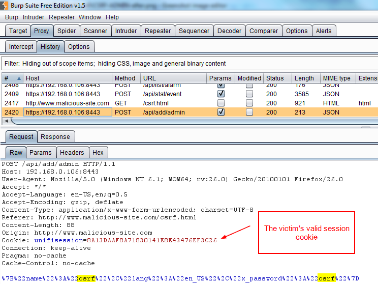The height and width of the screenshot is (284, 378).
Task: Sort by Status column header
Action: tap(277, 78)
